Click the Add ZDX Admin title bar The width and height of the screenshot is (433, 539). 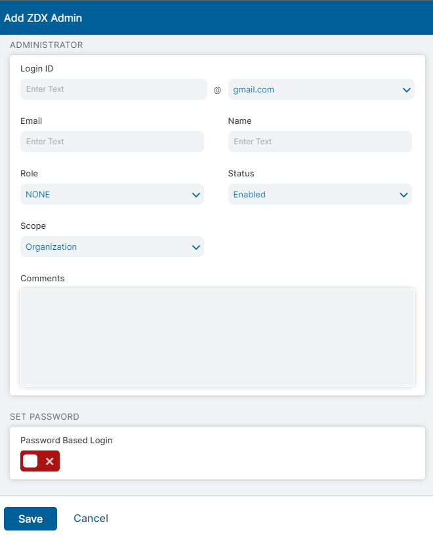point(43,18)
